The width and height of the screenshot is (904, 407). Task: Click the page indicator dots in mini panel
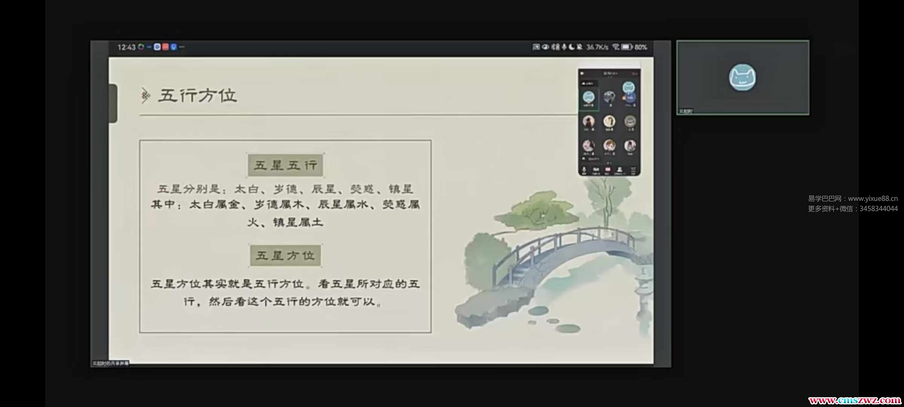click(609, 163)
